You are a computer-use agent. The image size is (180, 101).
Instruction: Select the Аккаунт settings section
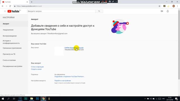click(14, 24)
